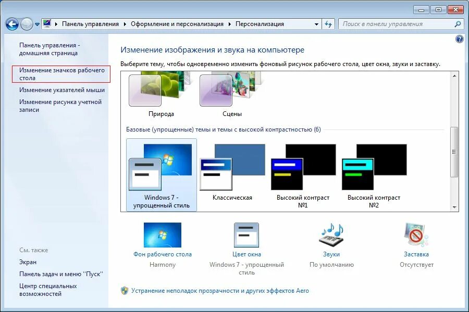Screen dimensions: 469x312
Task: Click the Звуки music keyboard icon
Action: (x=331, y=235)
